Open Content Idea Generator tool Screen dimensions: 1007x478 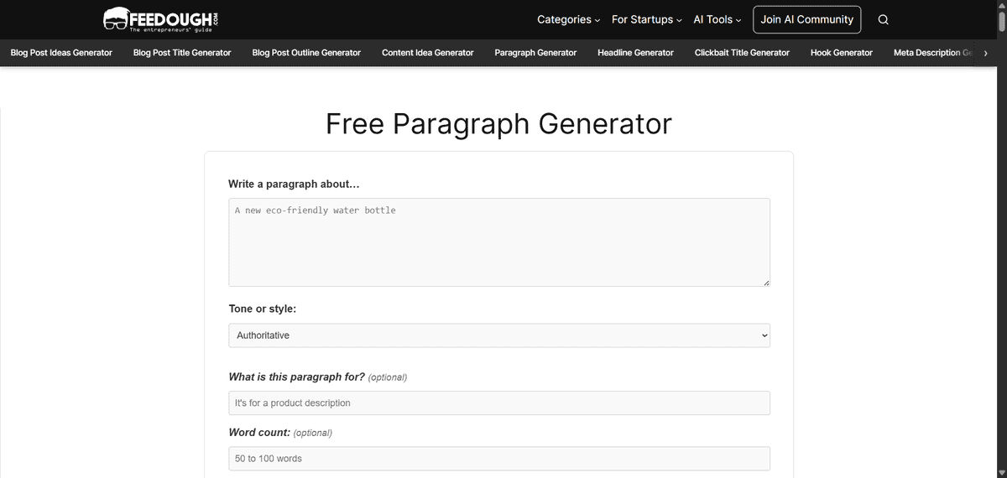coord(427,53)
